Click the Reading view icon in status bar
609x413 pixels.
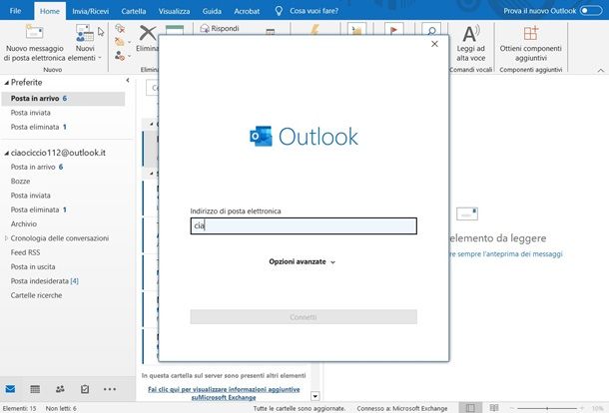[x=494, y=408]
